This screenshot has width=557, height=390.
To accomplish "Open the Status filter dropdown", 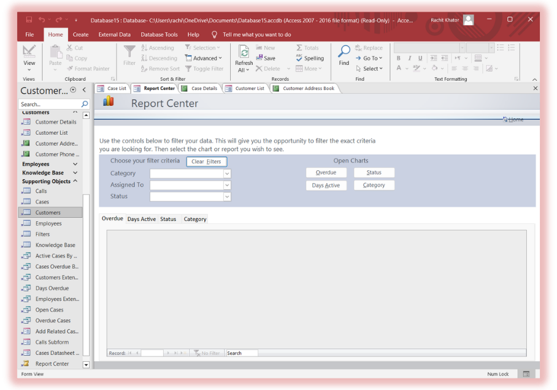I will tap(227, 197).
